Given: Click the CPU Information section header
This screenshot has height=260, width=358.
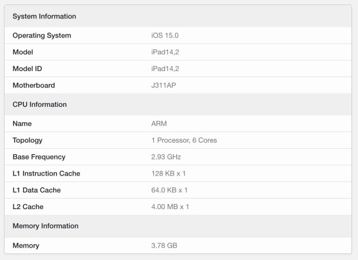Looking at the screenshot, I should point(40,105).
